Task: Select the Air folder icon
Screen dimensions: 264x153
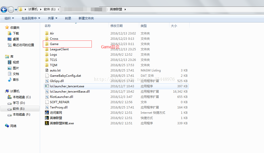Action: coord(47,33)
